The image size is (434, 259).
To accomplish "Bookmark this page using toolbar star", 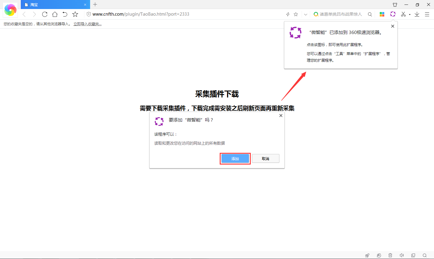I will click(75, 14).
